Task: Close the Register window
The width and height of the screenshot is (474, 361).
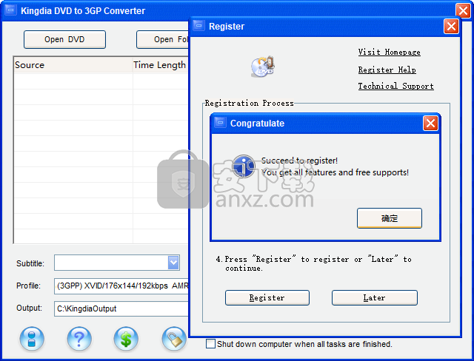Action: (451, 26)
